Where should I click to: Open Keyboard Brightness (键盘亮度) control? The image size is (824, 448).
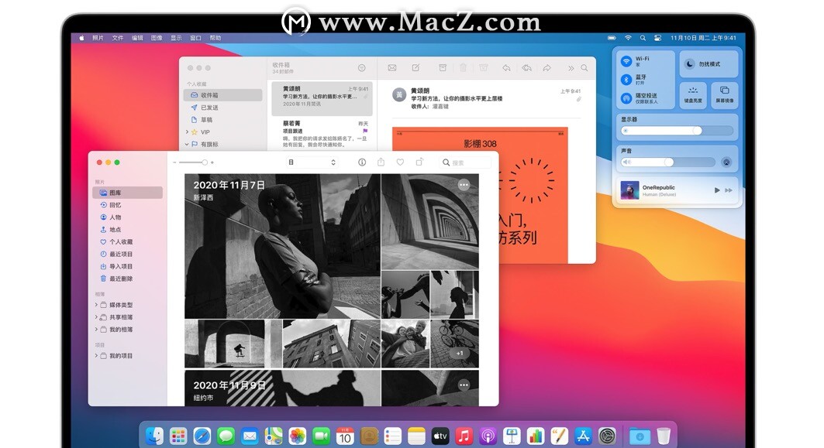693,95
